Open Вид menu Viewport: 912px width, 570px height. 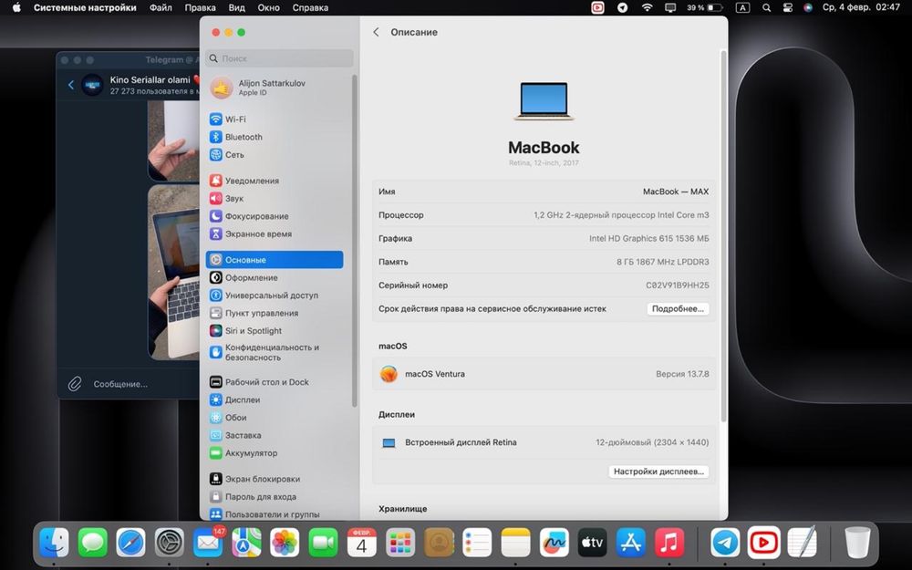coord(237,7)
